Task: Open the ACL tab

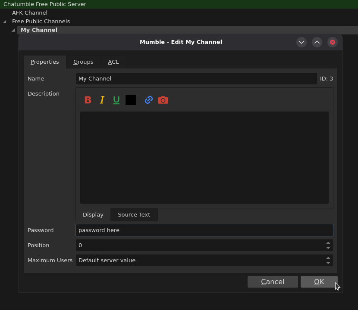Action: click(113, 62)
